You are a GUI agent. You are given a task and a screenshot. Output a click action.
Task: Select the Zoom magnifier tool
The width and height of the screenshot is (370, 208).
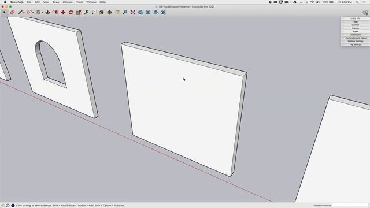[125, 12]
